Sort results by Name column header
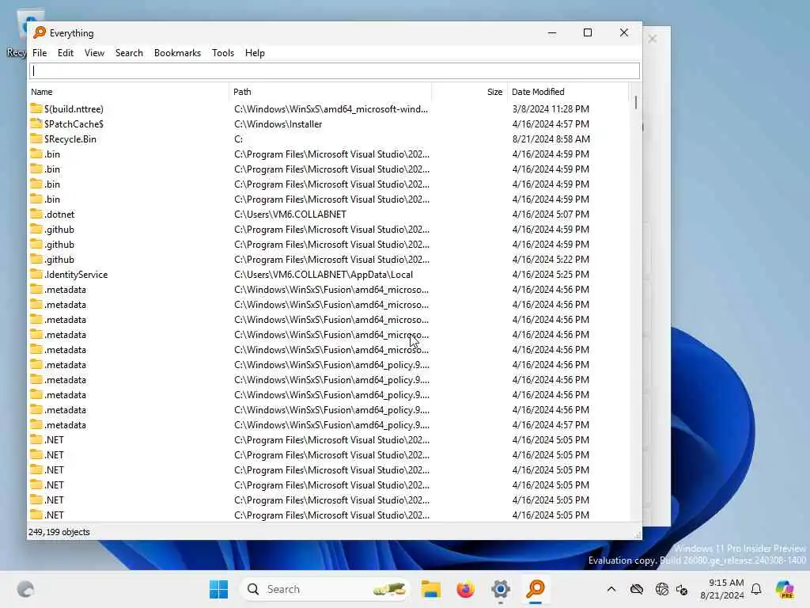 coord(128,92)
